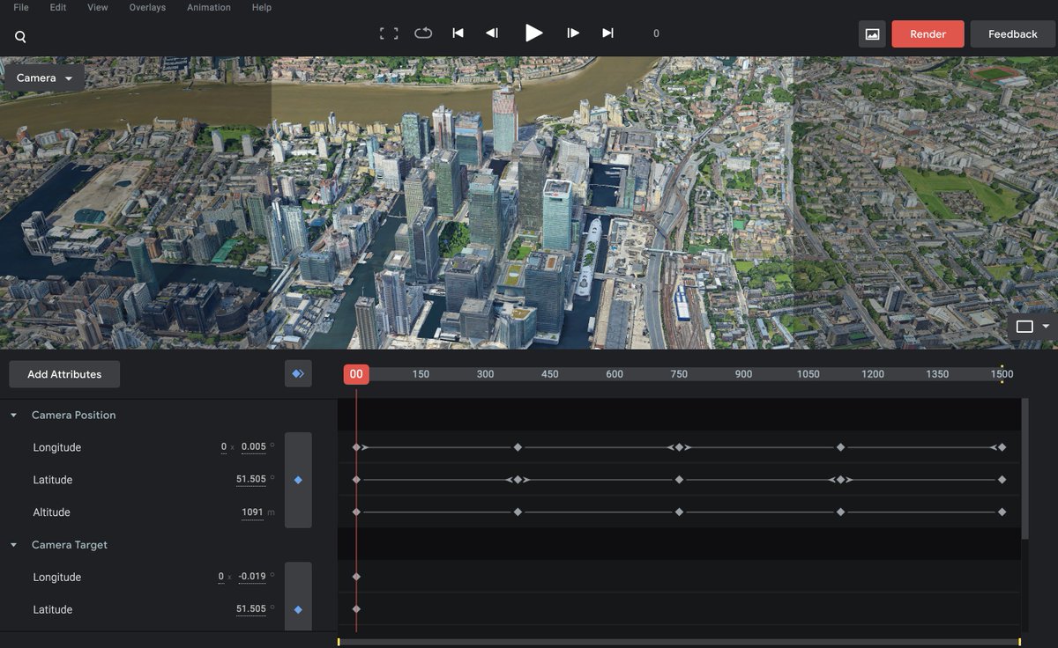Open the File menu
This screenshot has height=648, width=1058.
click(21, 7)
